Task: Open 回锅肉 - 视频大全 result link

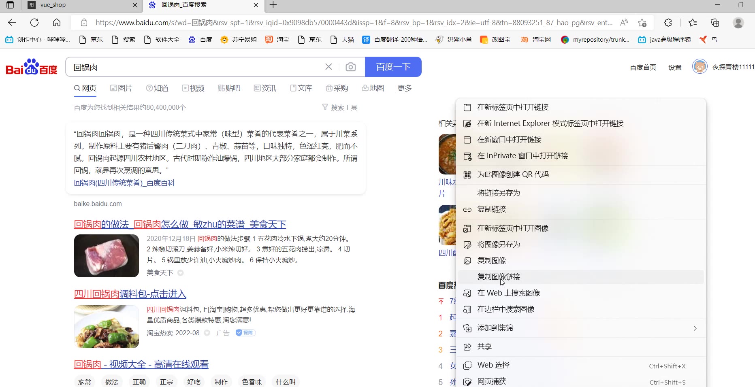Action: click(x=141, y=364)
